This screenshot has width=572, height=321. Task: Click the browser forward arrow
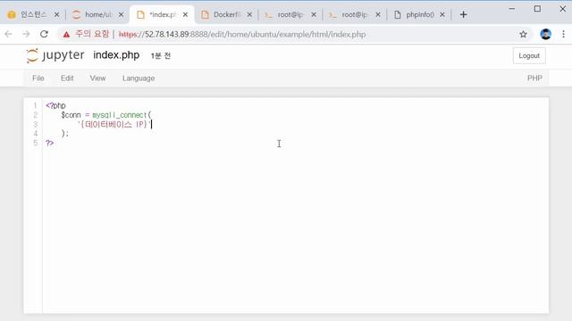click(x=26, y=34)
